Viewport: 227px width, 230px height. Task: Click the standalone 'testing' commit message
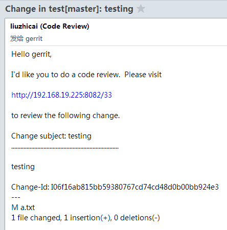23,167
